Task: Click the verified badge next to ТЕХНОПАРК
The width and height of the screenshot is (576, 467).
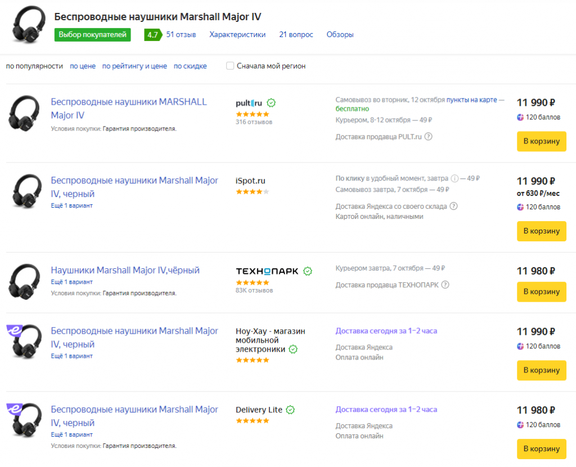Action: [x=308, y=271]
